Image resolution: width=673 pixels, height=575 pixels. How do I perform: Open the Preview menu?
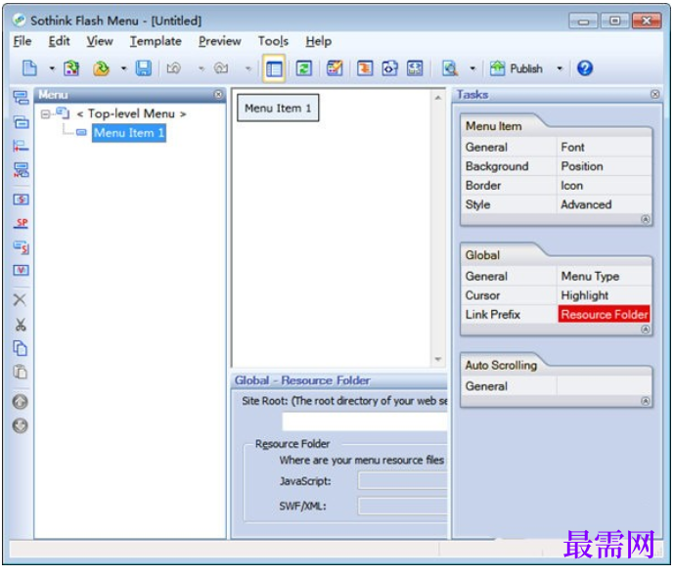220,41
